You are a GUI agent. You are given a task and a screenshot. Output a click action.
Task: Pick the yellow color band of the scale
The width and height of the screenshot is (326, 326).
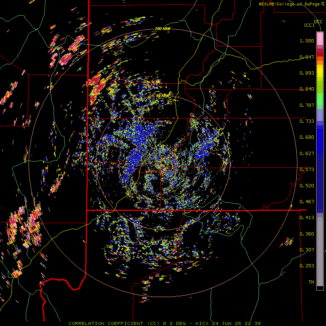click(320, 71)
